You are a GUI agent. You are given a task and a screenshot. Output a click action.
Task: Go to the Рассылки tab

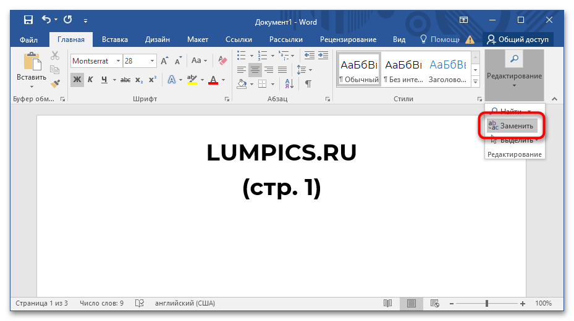tap(286, 40)
